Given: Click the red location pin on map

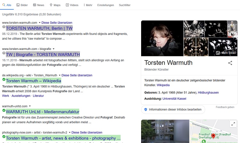Looking at the screenshot, I should (x=213, y=136).
